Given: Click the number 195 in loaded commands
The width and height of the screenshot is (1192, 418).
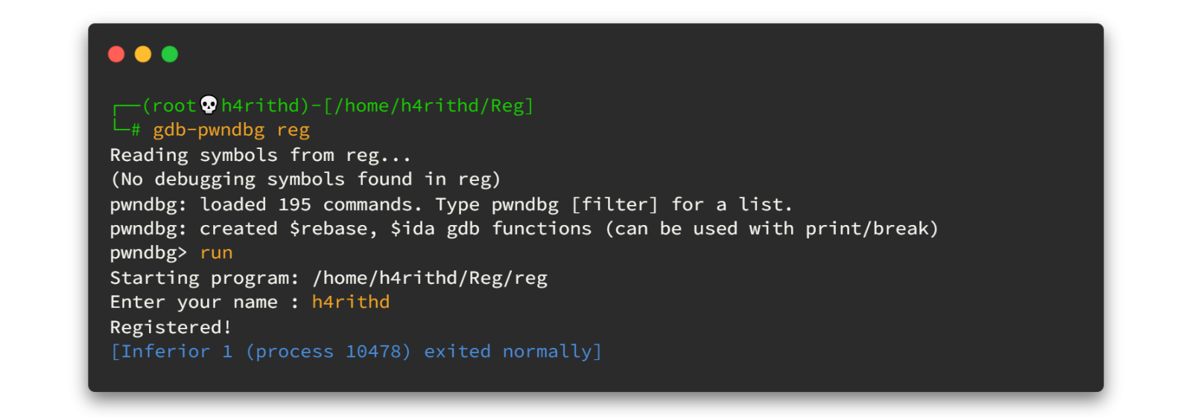Looking at the screenshot, I should click(x=294, y=204).
